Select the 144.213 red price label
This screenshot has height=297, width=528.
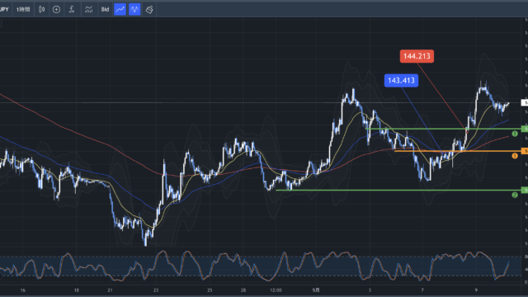tap(417, 56)
